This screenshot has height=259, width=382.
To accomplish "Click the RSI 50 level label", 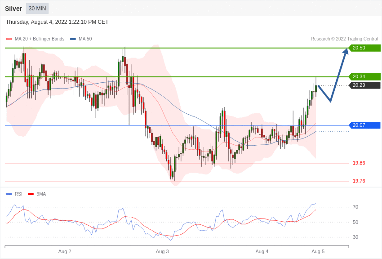I will [x=355, y=222].
